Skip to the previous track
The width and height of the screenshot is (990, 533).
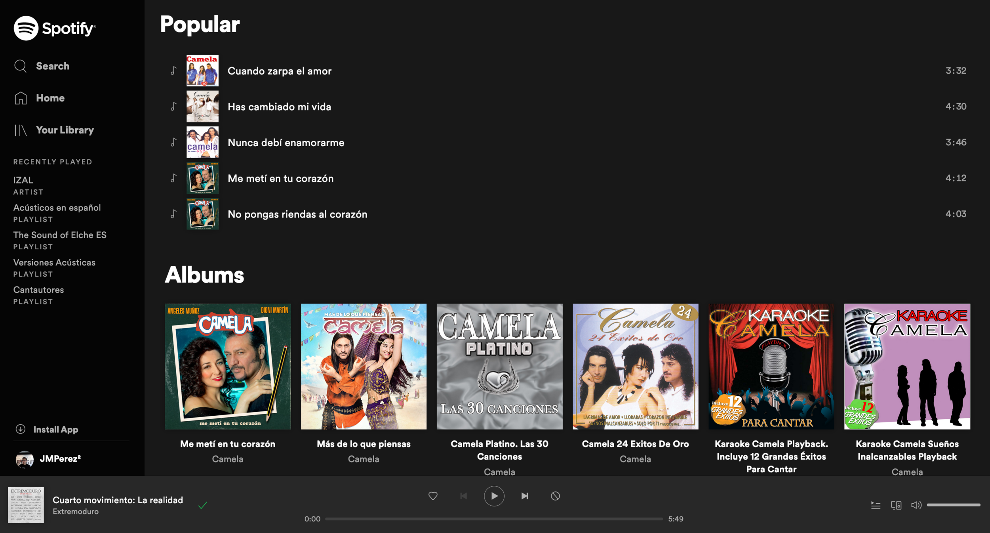463,496
